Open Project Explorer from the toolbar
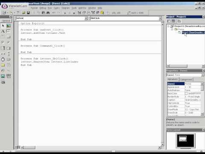Viewport: 205px width, 154px height. pos(79,13)
